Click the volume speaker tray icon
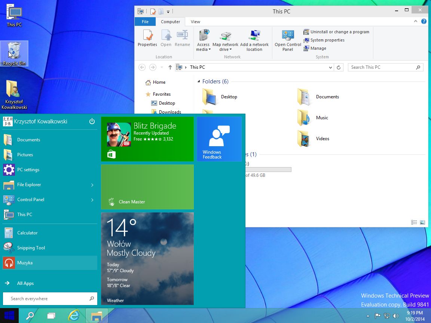 396,316
